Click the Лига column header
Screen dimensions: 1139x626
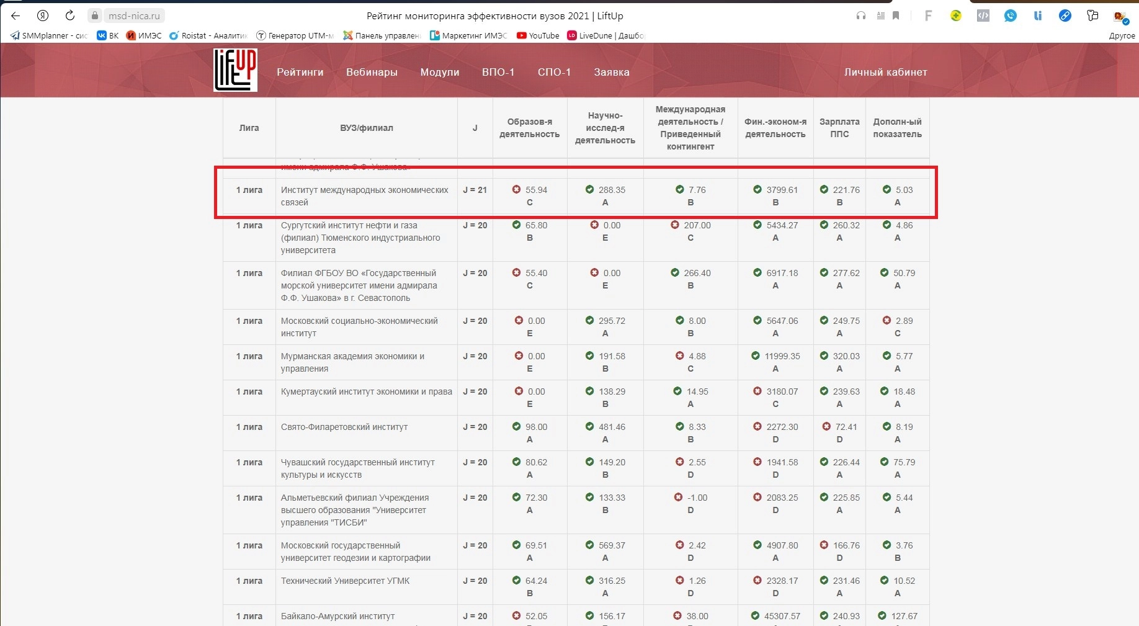click(249, 128)
